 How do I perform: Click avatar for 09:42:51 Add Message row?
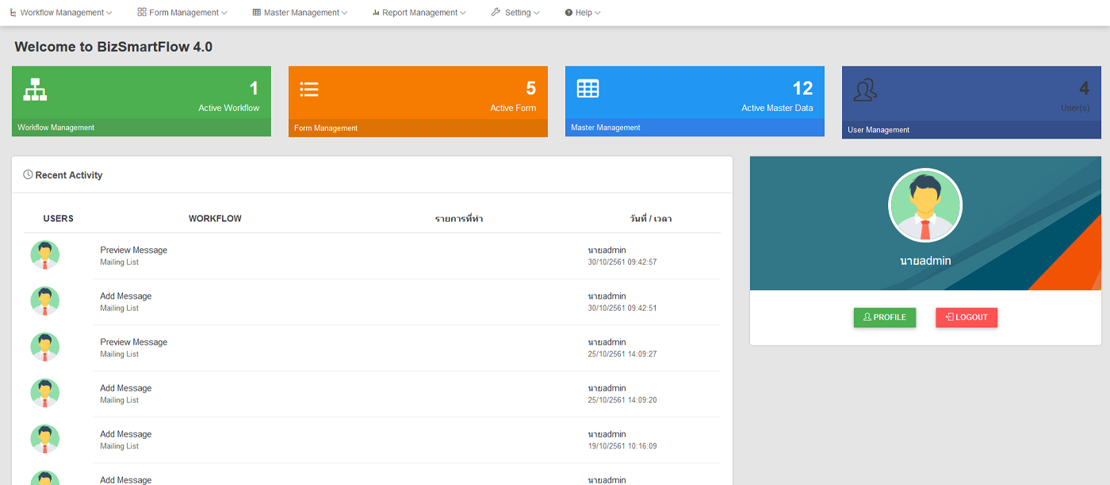pyautogui.click(x=45, y=301)
